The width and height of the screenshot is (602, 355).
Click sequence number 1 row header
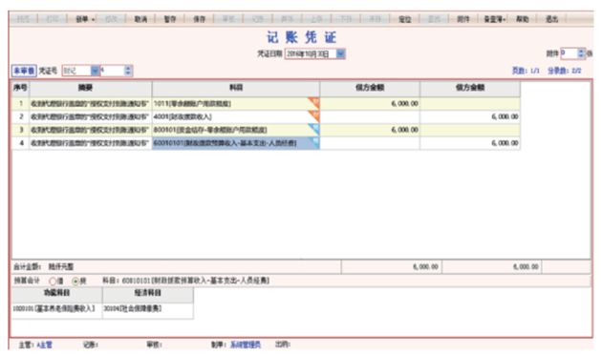pyautogui.click(x=21, y=103)
